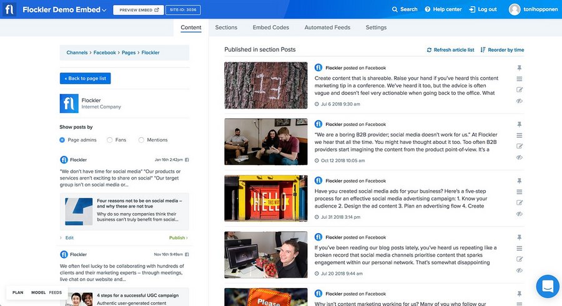Click the Facebook icon beside Nov 16th 9:49am

click(187, 254)
